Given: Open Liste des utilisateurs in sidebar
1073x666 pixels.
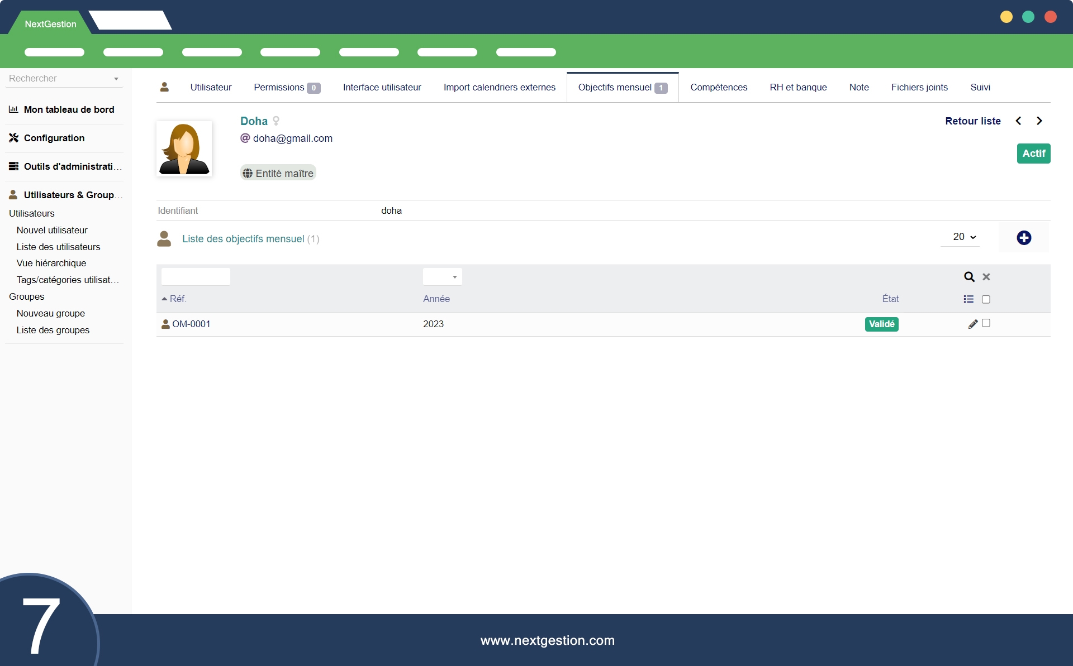Looking at the screenshot, I should click(x=58, y=247).
